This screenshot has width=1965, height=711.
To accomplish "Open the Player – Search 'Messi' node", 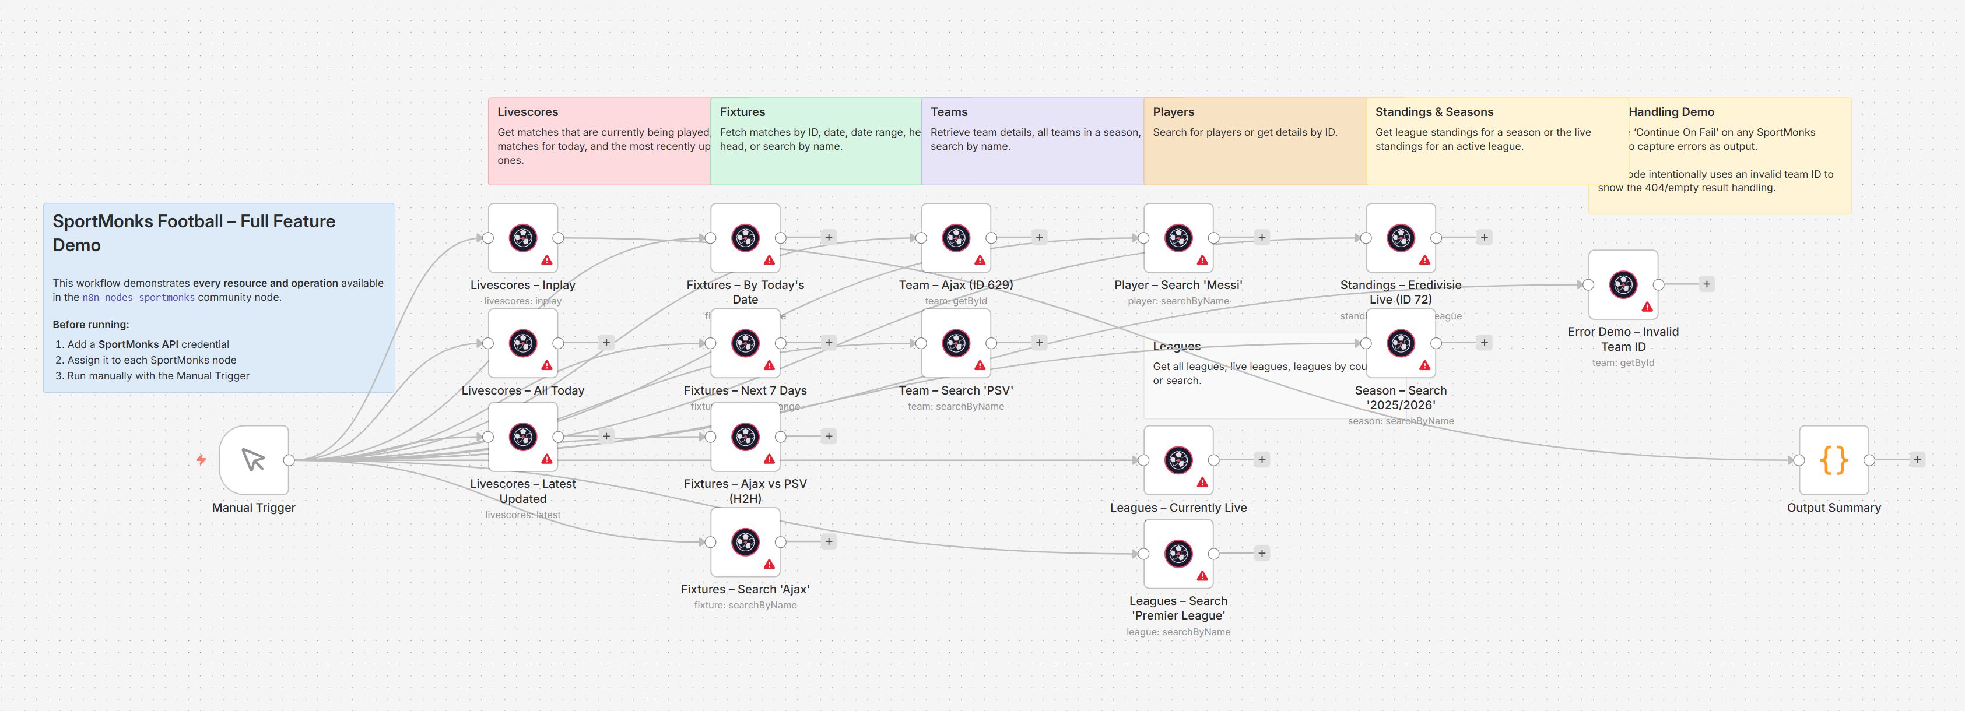I will tap(1178, 238).
